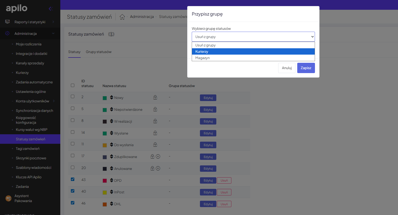Click the Asystent Pakowania avatar icon

8,198
